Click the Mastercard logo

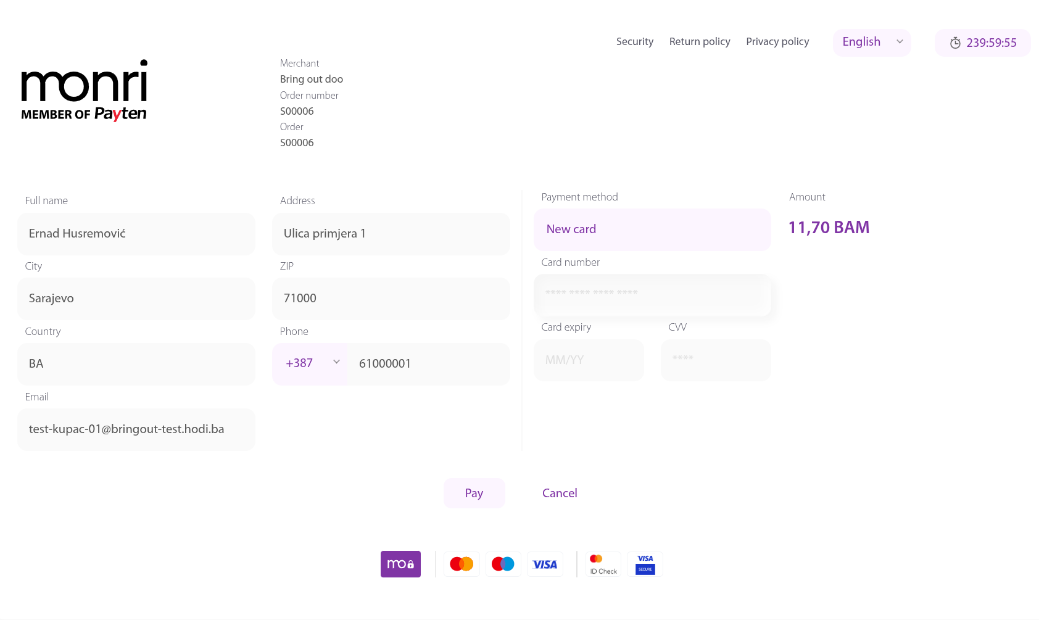(x=461, y=564)
